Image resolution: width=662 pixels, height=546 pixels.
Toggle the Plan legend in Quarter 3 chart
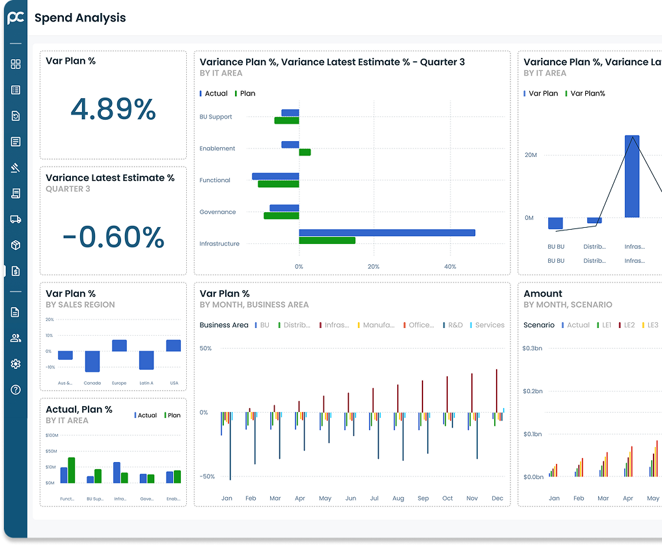(x=244, y=94)
